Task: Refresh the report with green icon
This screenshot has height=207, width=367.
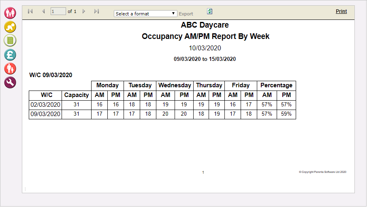Action: coord(209,11)
